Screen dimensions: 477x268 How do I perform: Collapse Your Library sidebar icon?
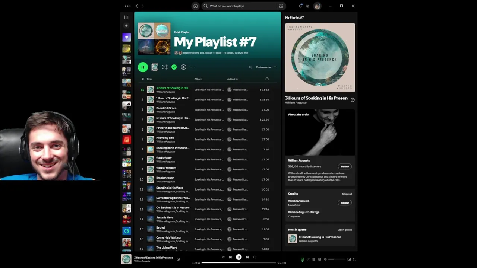pos(126,17)
